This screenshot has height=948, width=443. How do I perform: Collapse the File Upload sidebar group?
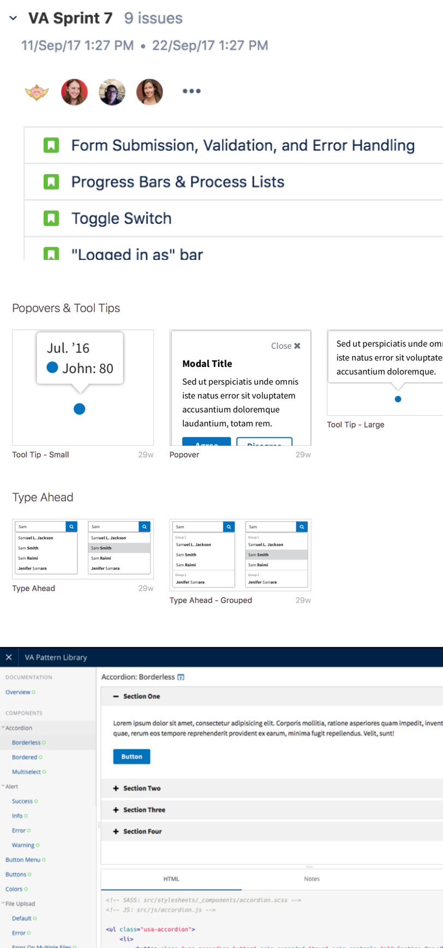pos(4,904)
